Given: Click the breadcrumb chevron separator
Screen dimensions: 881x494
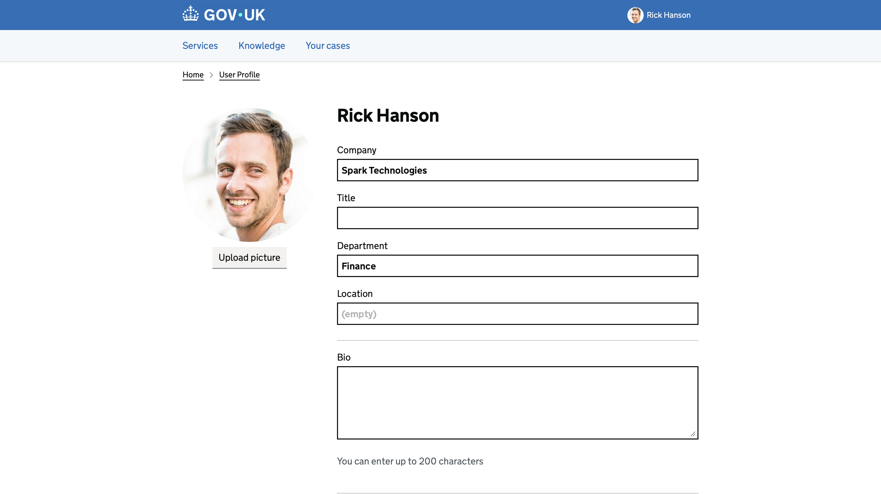Looking at the screenshot, I should coord(211,75).
